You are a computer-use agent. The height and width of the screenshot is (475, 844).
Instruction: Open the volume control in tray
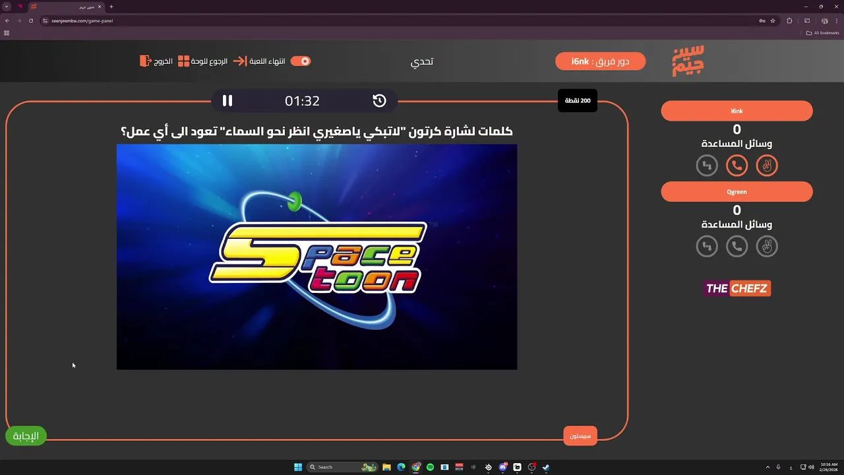[810, 467]
